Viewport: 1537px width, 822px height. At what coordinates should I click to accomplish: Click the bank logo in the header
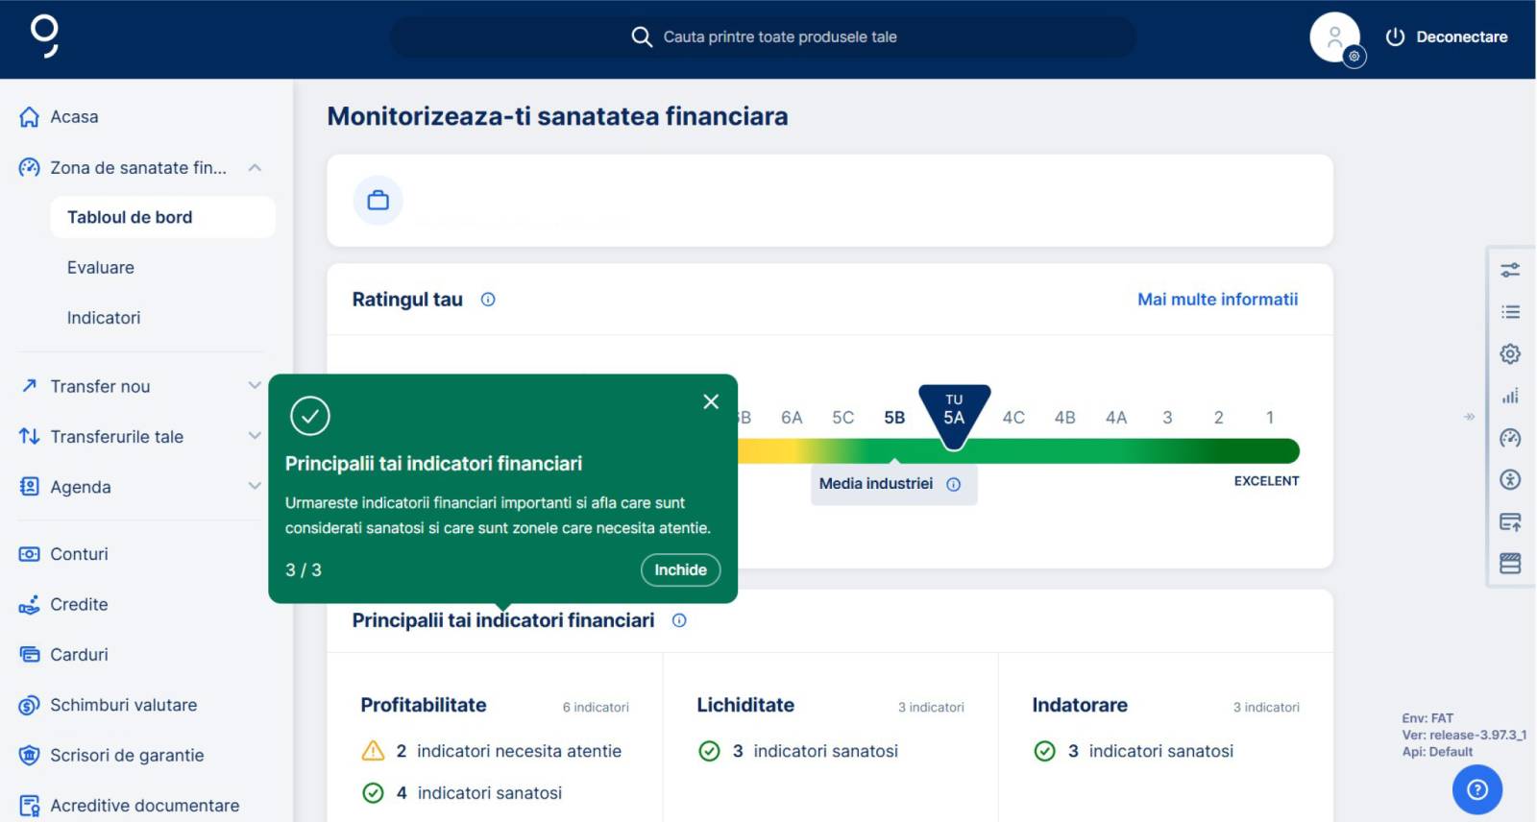[44, 36]
